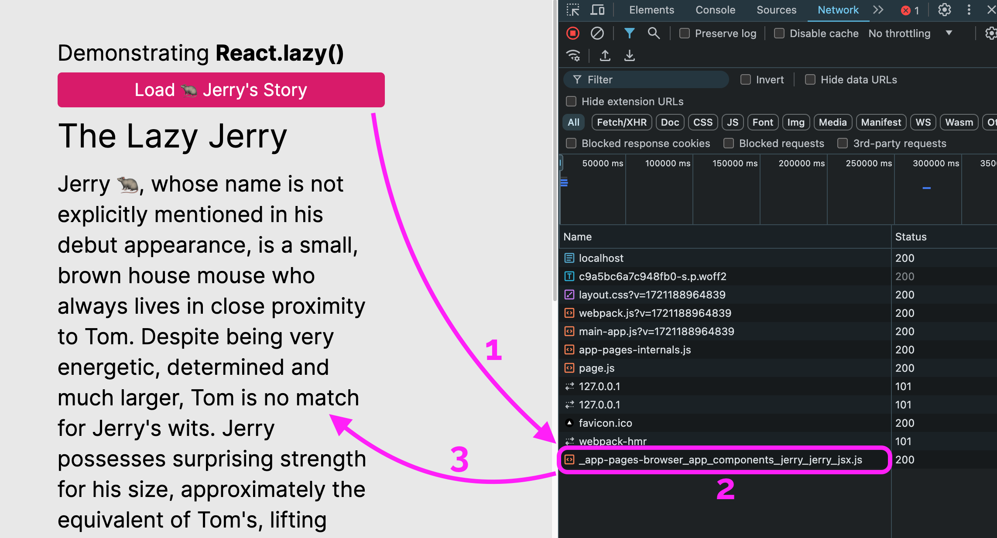Click the Hide extension URLs expander
This screenshot has height=538, width=997.
571,101
